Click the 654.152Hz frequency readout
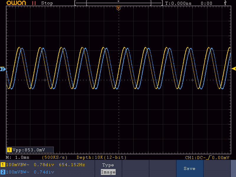 point(72,165)
